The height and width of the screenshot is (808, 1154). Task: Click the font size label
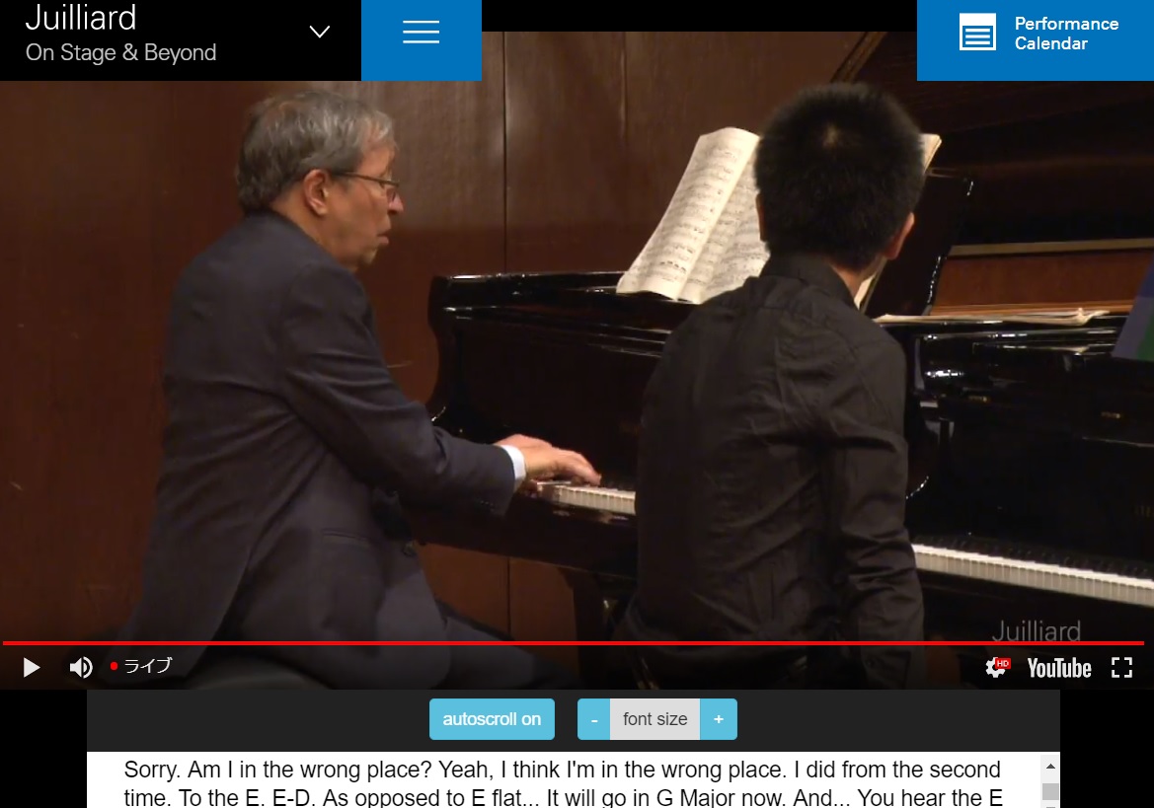pos(655,719)
